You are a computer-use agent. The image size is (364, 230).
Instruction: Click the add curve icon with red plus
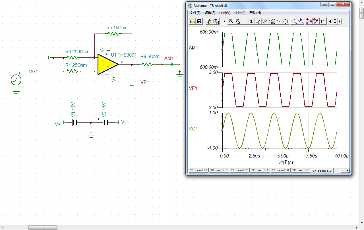coord(309,21)
